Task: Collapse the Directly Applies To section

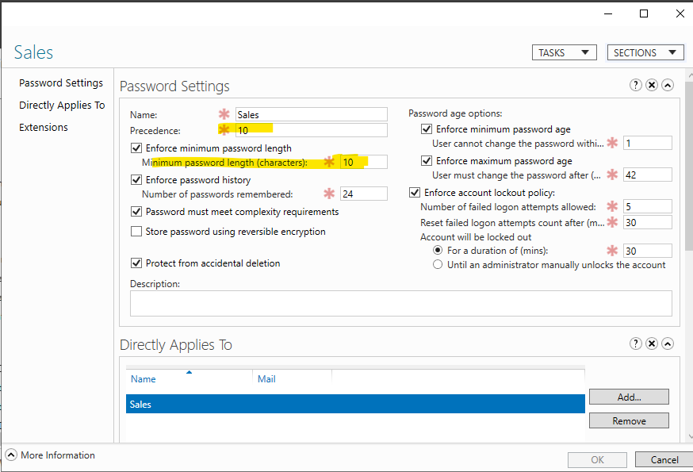Action: tap(668, 344)
